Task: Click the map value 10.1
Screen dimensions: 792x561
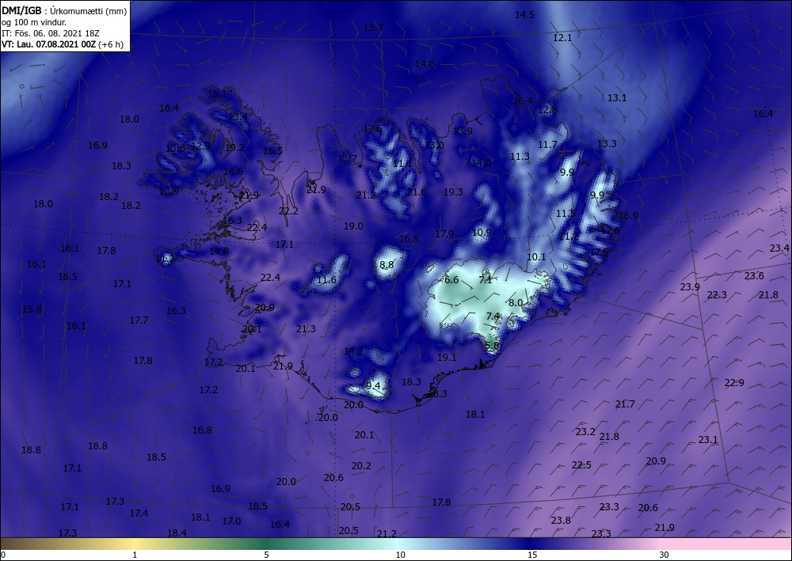Action: pos(536,257)
